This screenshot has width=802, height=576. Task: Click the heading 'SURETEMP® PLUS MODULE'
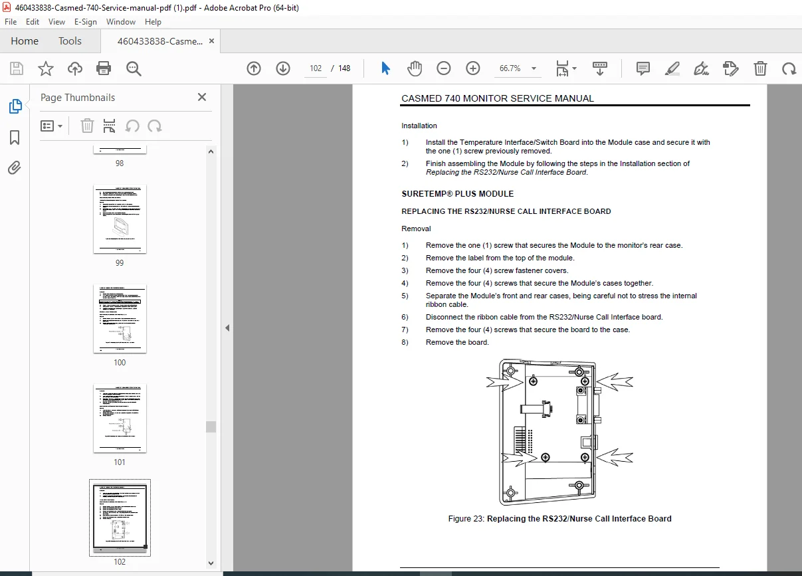point(457,194)
